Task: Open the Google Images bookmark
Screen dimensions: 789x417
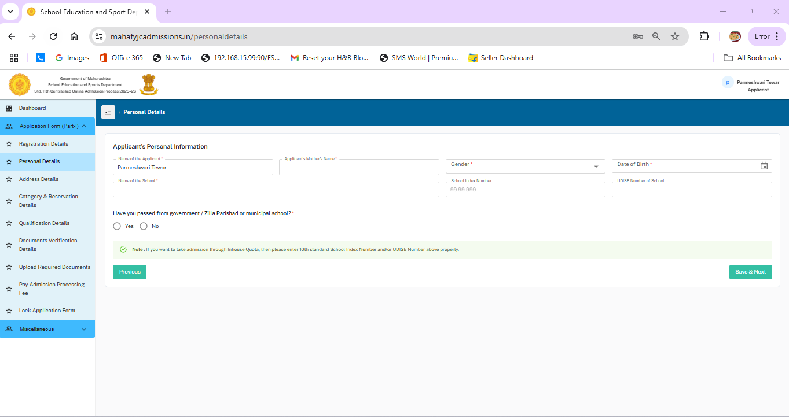Action: click(72, 58)
